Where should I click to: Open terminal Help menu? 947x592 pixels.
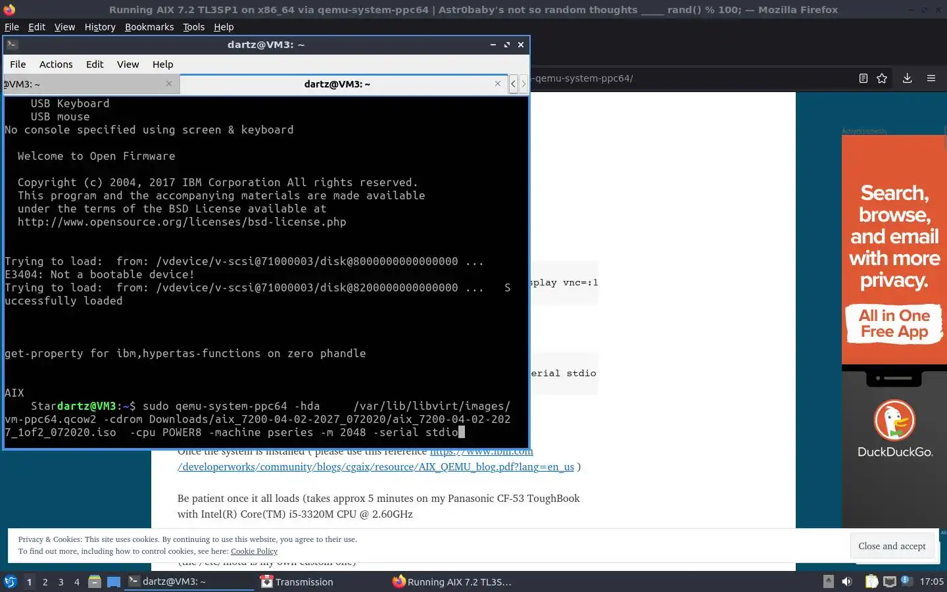pyautogui.click(x=162, y=64)
